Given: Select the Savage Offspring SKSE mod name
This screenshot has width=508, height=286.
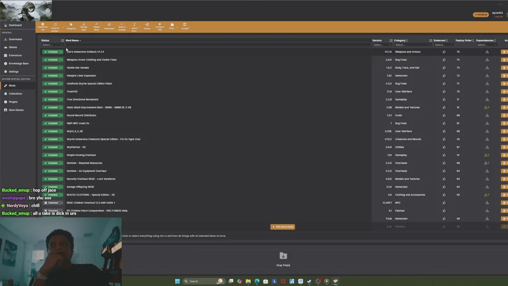Looking at the screenshot, I should click(80, 187).
